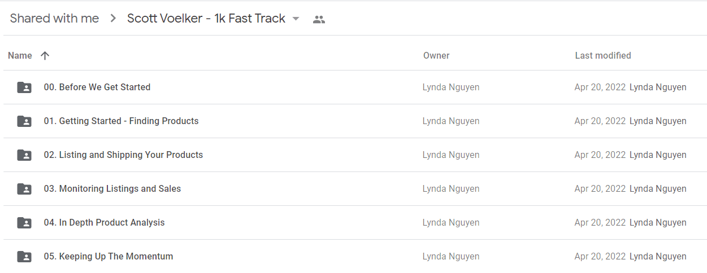This screenshot has width=707, height=273.
Task: Click shared folder icon for 00. Before We Get Started
Action: click(24, 87)
